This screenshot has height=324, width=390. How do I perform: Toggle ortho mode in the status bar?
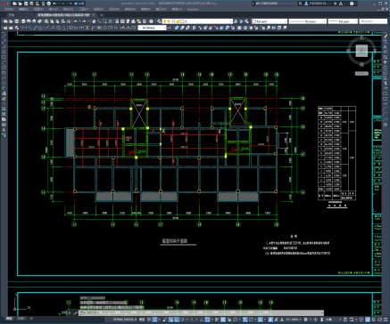tap(177, 320)
